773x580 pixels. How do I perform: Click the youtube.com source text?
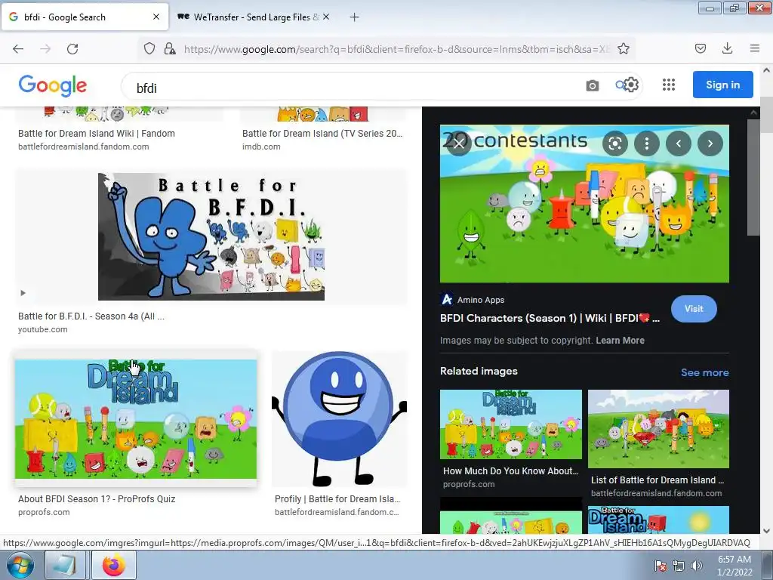pyautogui.click(x=43, y=329)
